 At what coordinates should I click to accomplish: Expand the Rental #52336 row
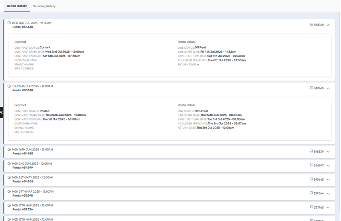click(328, 207)
